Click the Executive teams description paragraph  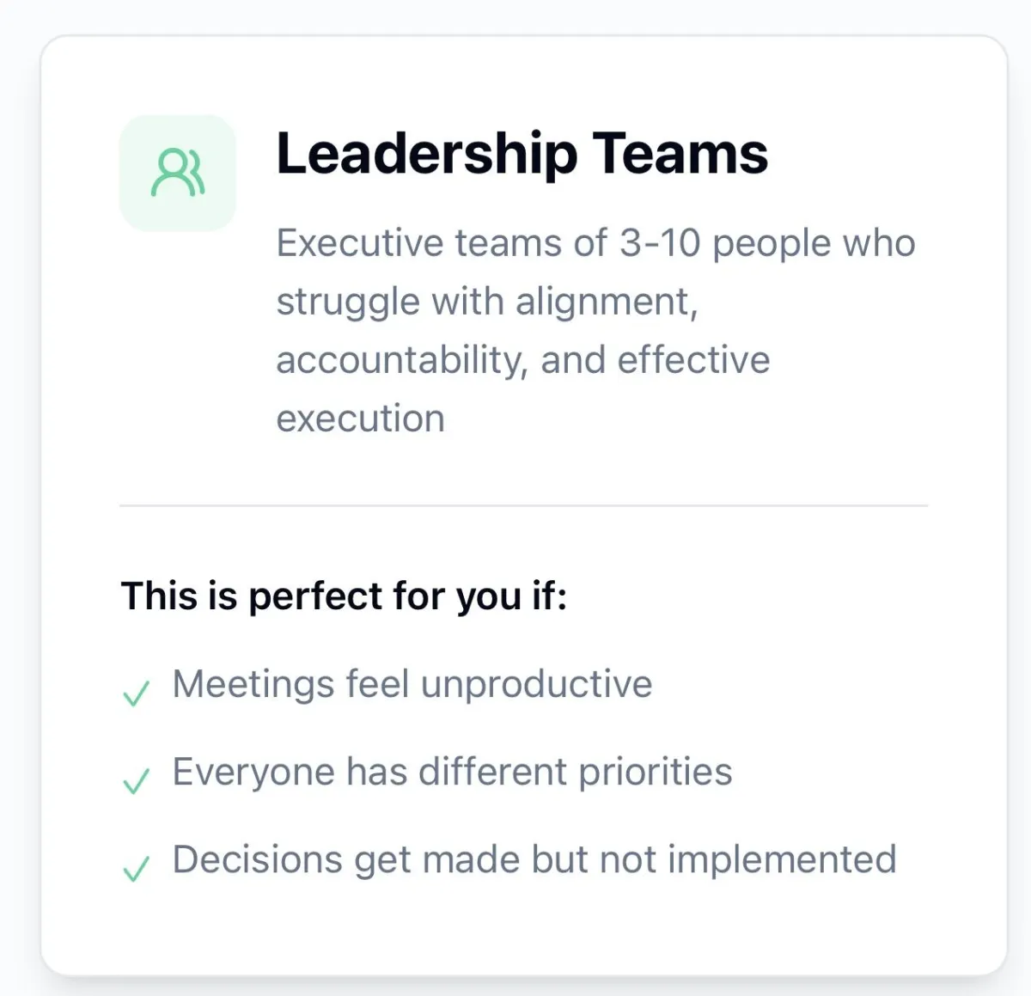point(595,331)
